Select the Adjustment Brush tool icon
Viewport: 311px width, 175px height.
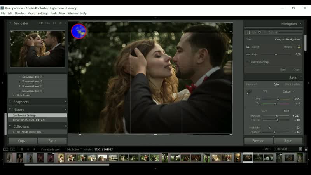point(288,32)
